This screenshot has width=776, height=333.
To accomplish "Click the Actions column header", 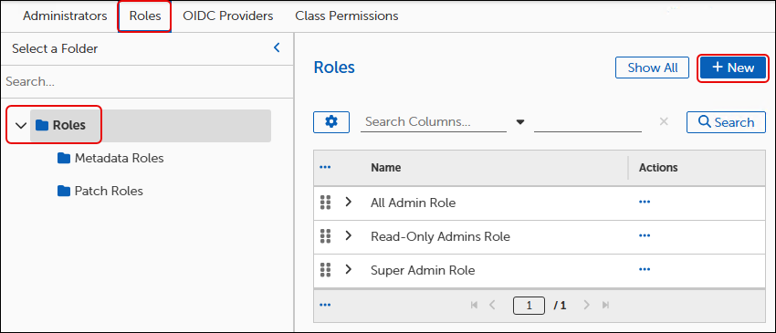I will [x=658, y=167].
